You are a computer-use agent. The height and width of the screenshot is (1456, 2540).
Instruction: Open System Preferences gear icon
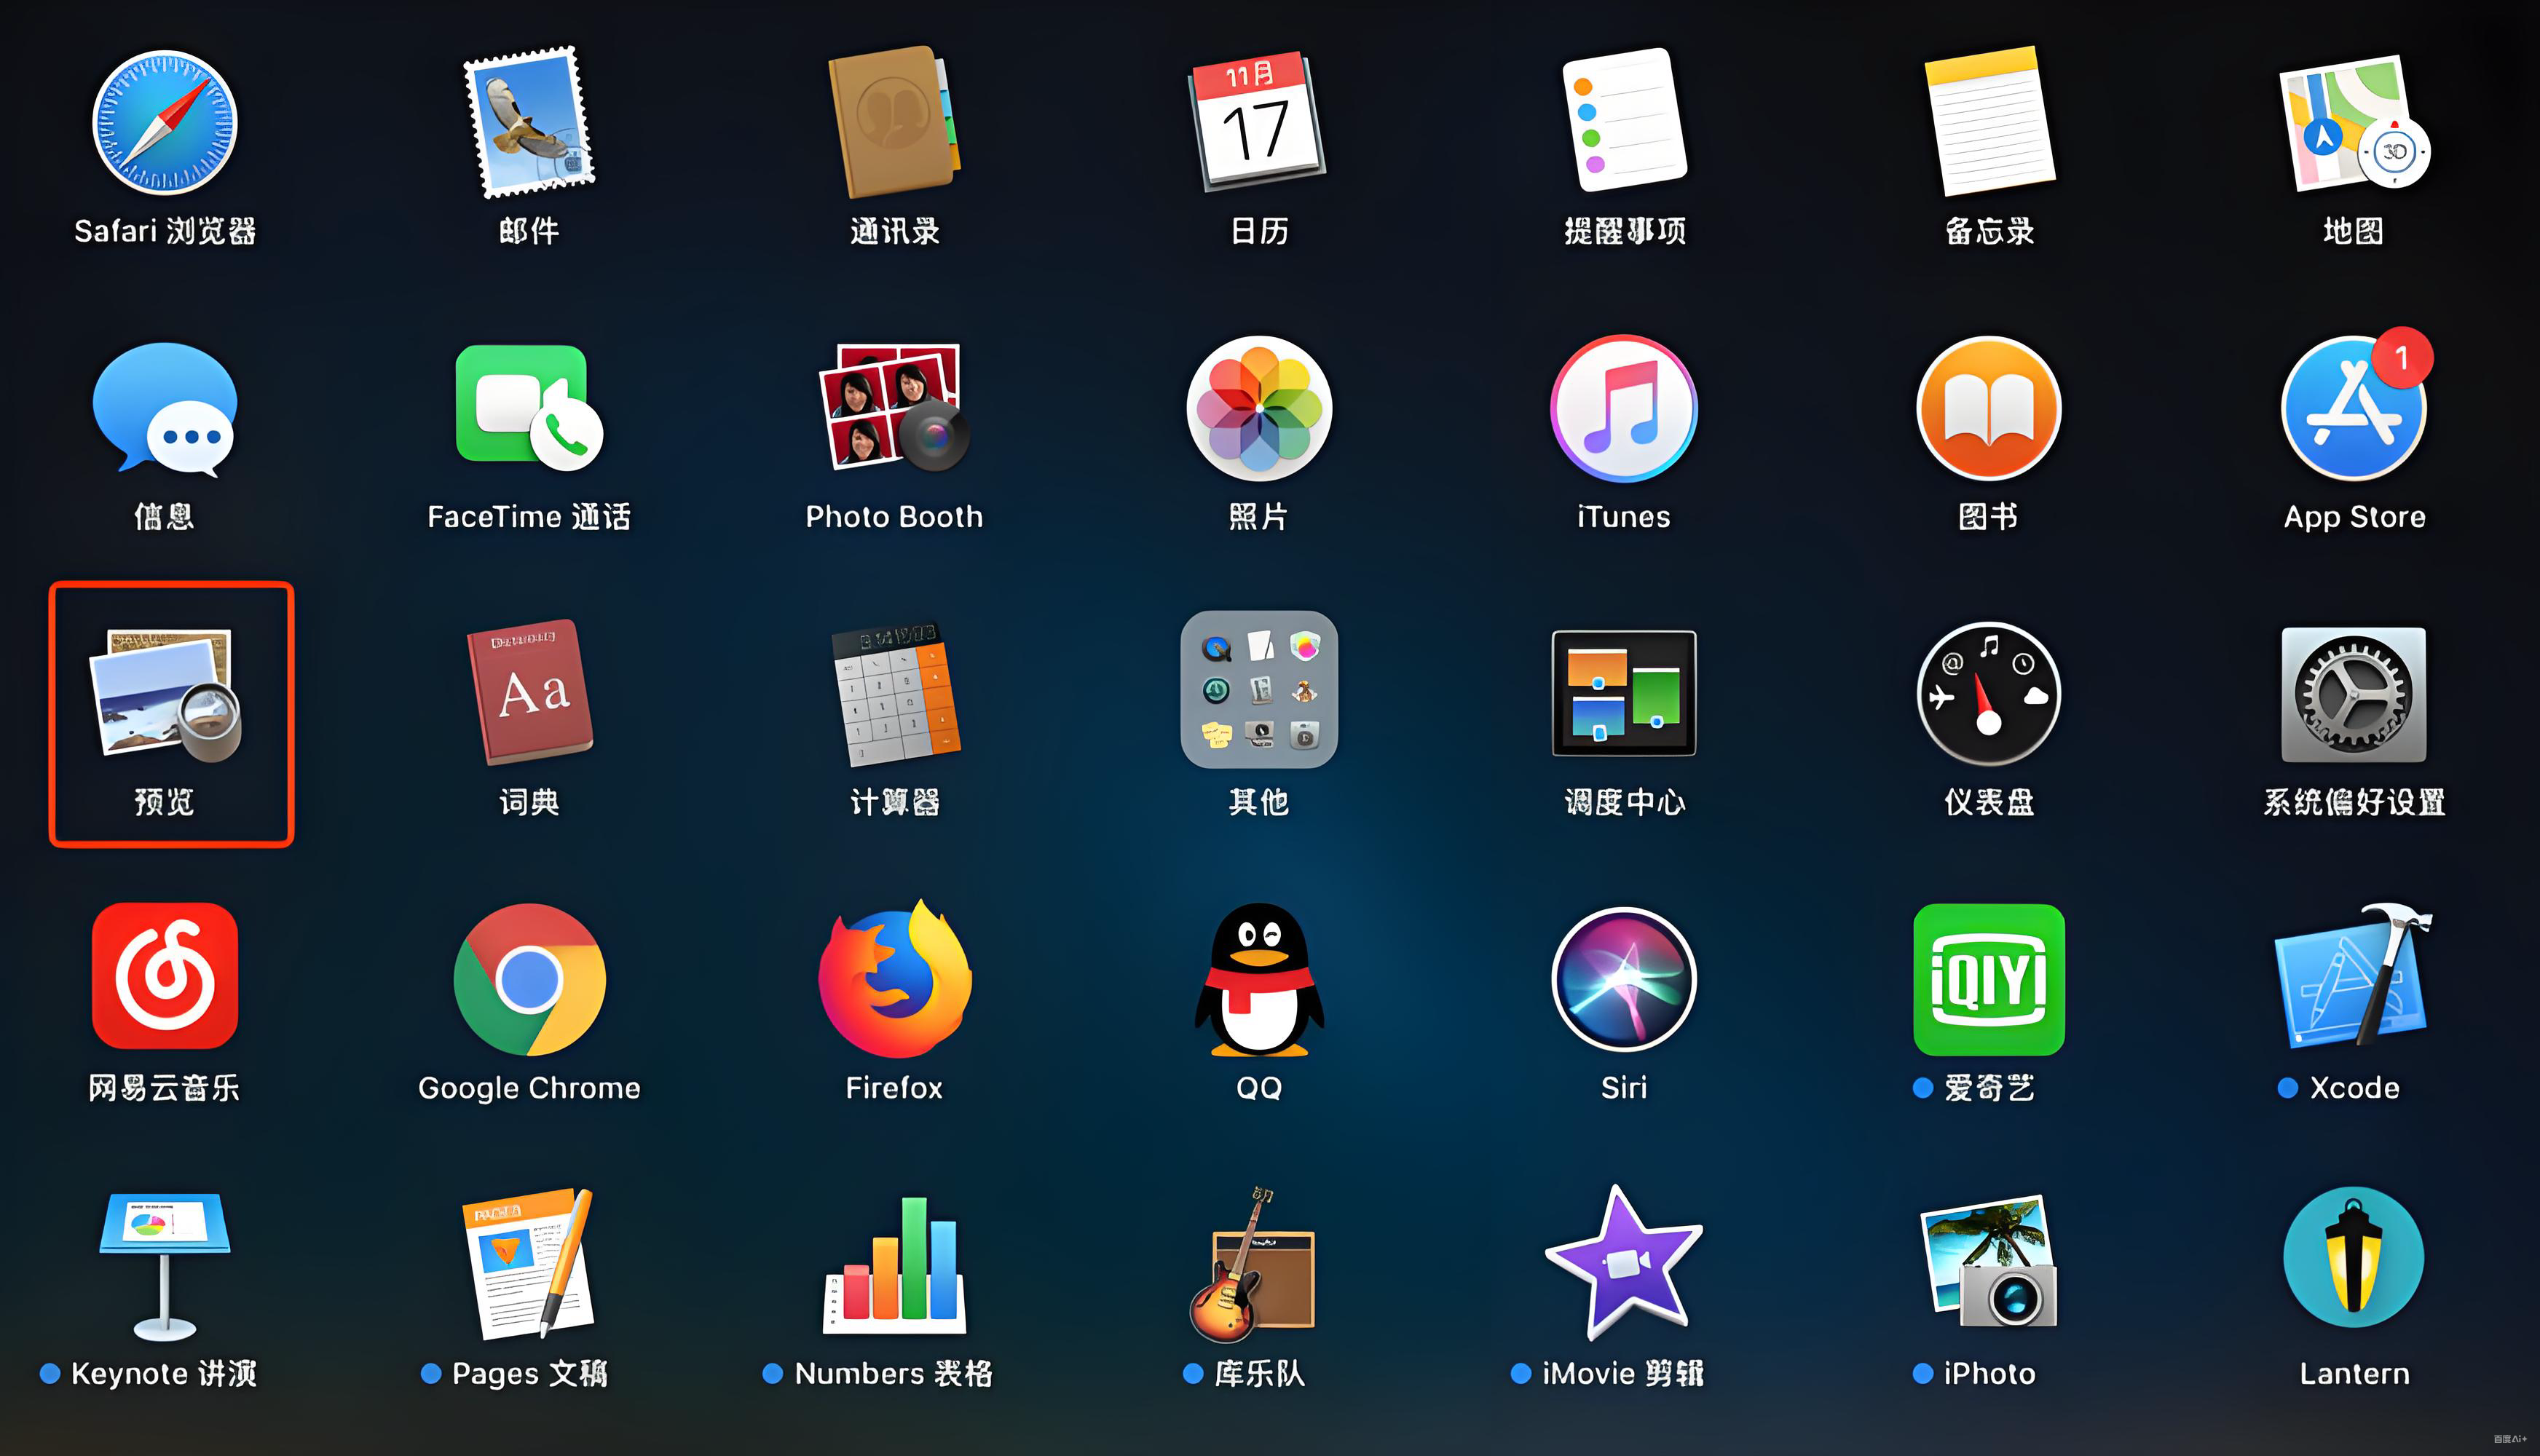(x=2353, y=694)
